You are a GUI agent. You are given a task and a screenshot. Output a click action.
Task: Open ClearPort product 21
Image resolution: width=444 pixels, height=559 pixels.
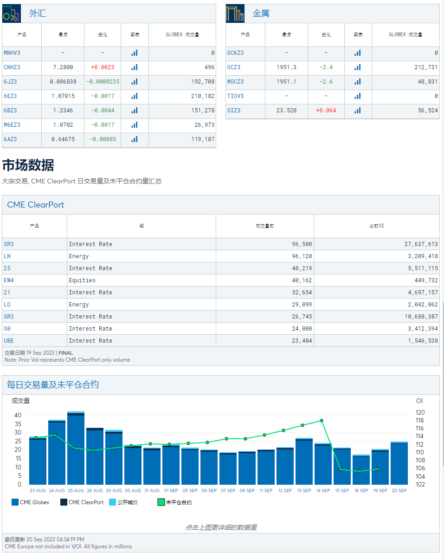click(x=7, y=292)
